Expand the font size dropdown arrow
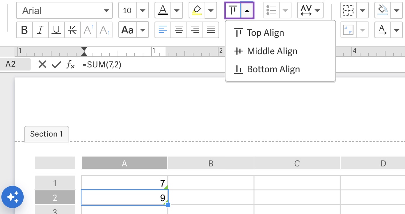The height and width of the screenshot is (214, 405). point(143,10)
